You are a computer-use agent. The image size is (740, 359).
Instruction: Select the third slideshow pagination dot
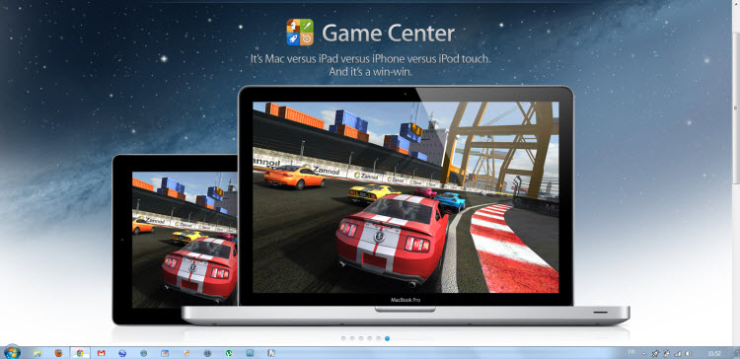tap(360, 338)
